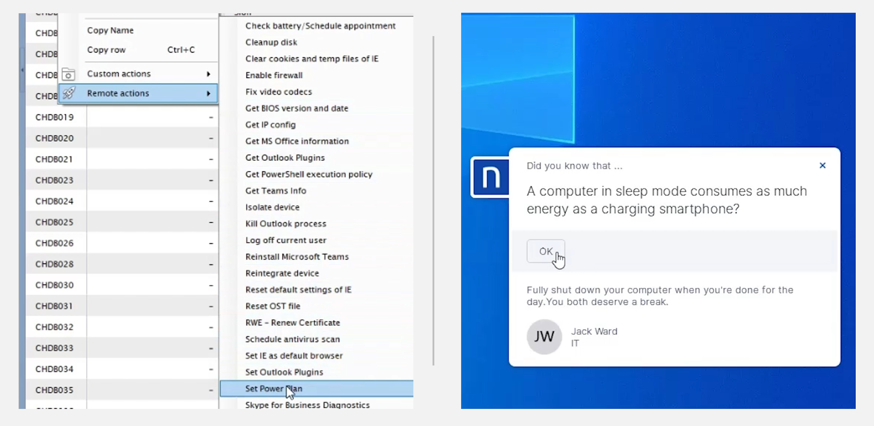This screenshot has width=874, height=426.
Task: Click the Custom actions gear folder icon
Action: coord(68,74)
